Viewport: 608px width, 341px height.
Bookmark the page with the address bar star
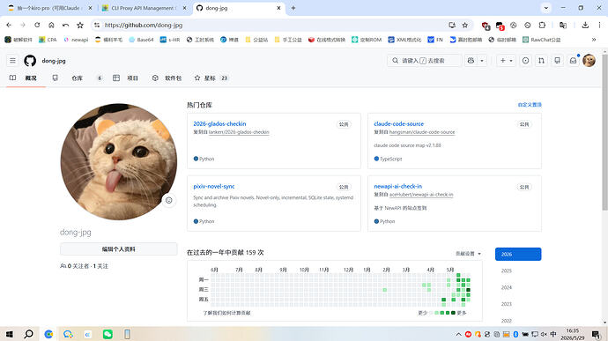tap(465, 25)
